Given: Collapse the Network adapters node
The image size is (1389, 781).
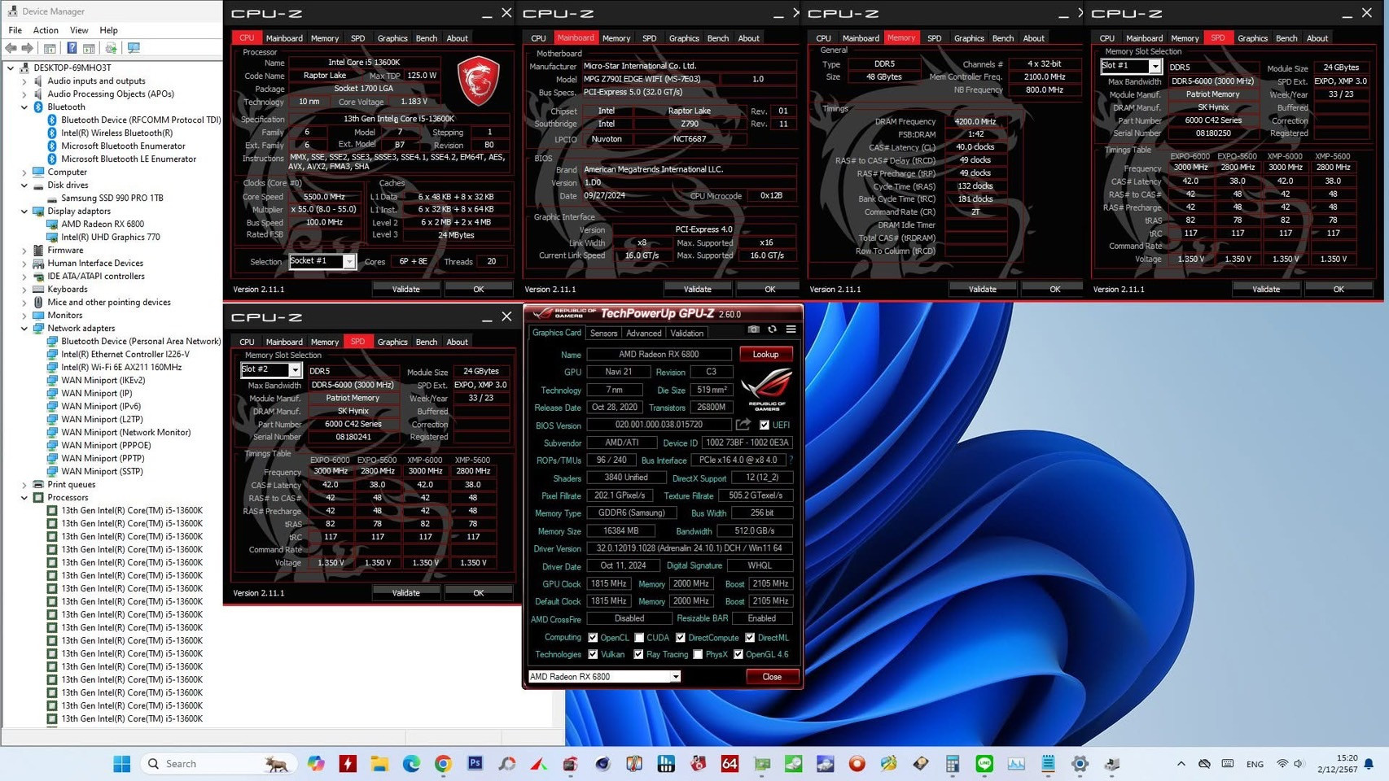Looking at the screenshot, I should (24, 328).
